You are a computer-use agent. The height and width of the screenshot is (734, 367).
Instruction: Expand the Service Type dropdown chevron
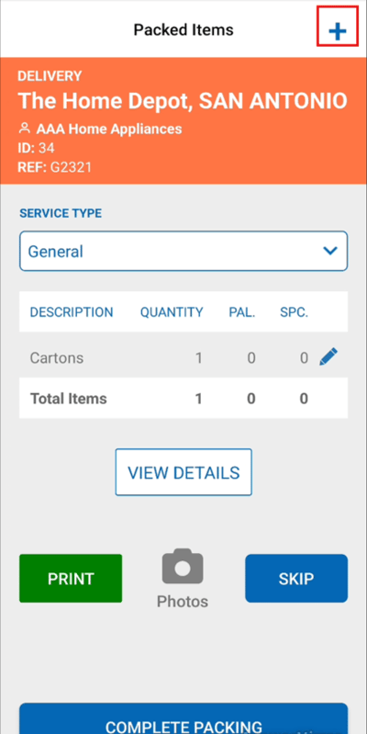[330, 251]
